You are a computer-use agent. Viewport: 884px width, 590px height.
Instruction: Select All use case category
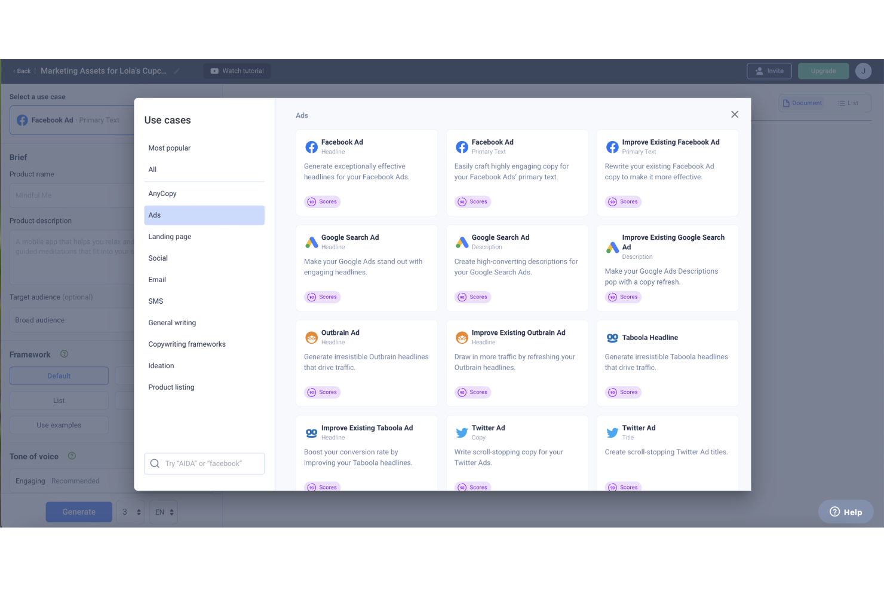204,170
